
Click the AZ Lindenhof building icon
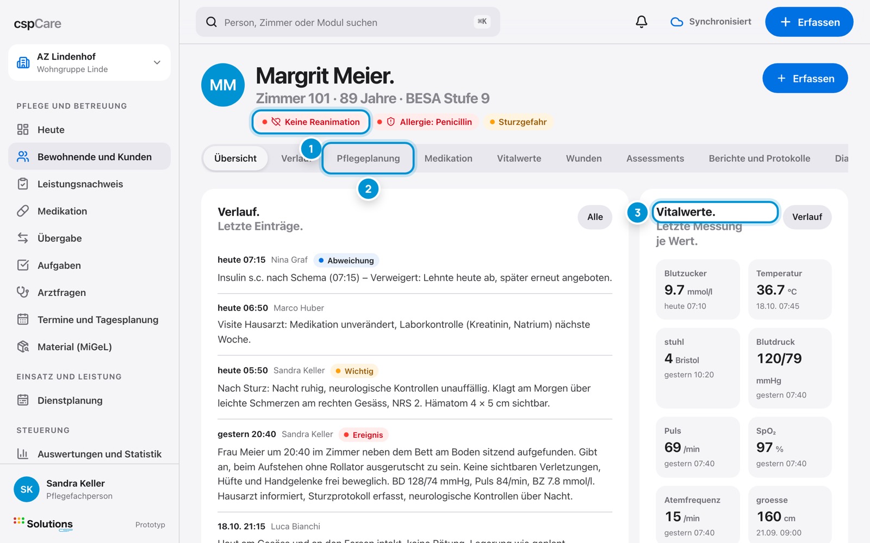coord(23,62)
